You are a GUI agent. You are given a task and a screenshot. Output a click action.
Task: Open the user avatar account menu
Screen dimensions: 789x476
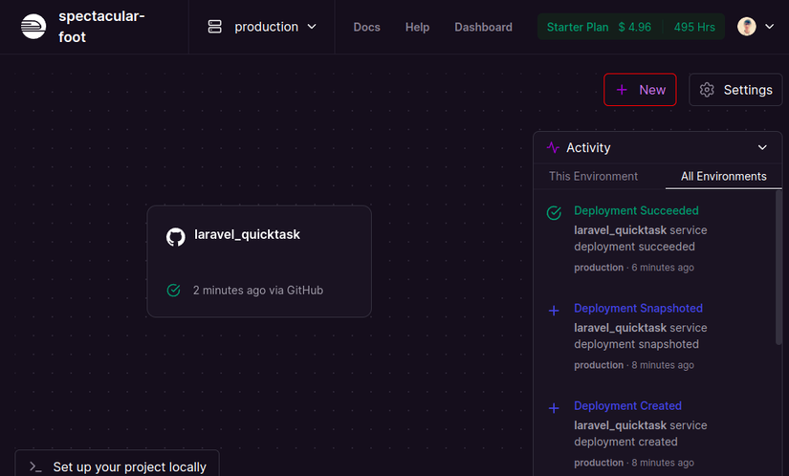[x=756, y=27]
